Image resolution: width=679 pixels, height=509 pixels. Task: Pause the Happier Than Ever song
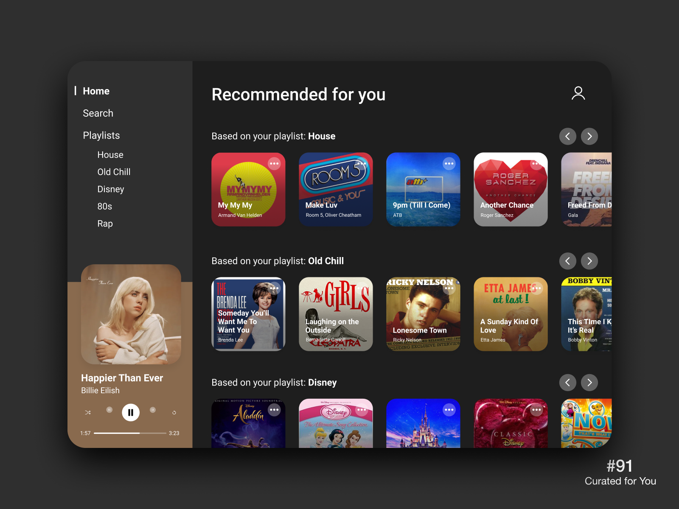point(131,412)
